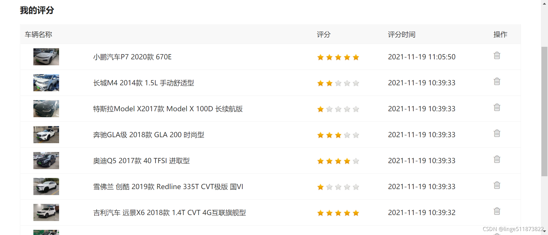Click the 车辆名称 column header
548x235 pixels.
coord(39,35)
